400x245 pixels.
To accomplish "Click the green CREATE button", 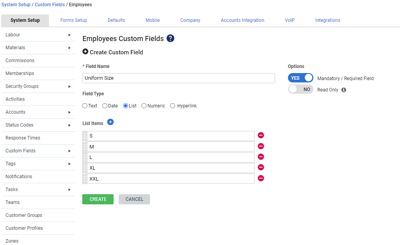I will (98, 199).
